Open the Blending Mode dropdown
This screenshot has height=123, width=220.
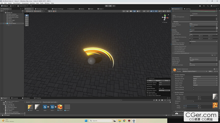click(x=205, y=79)
